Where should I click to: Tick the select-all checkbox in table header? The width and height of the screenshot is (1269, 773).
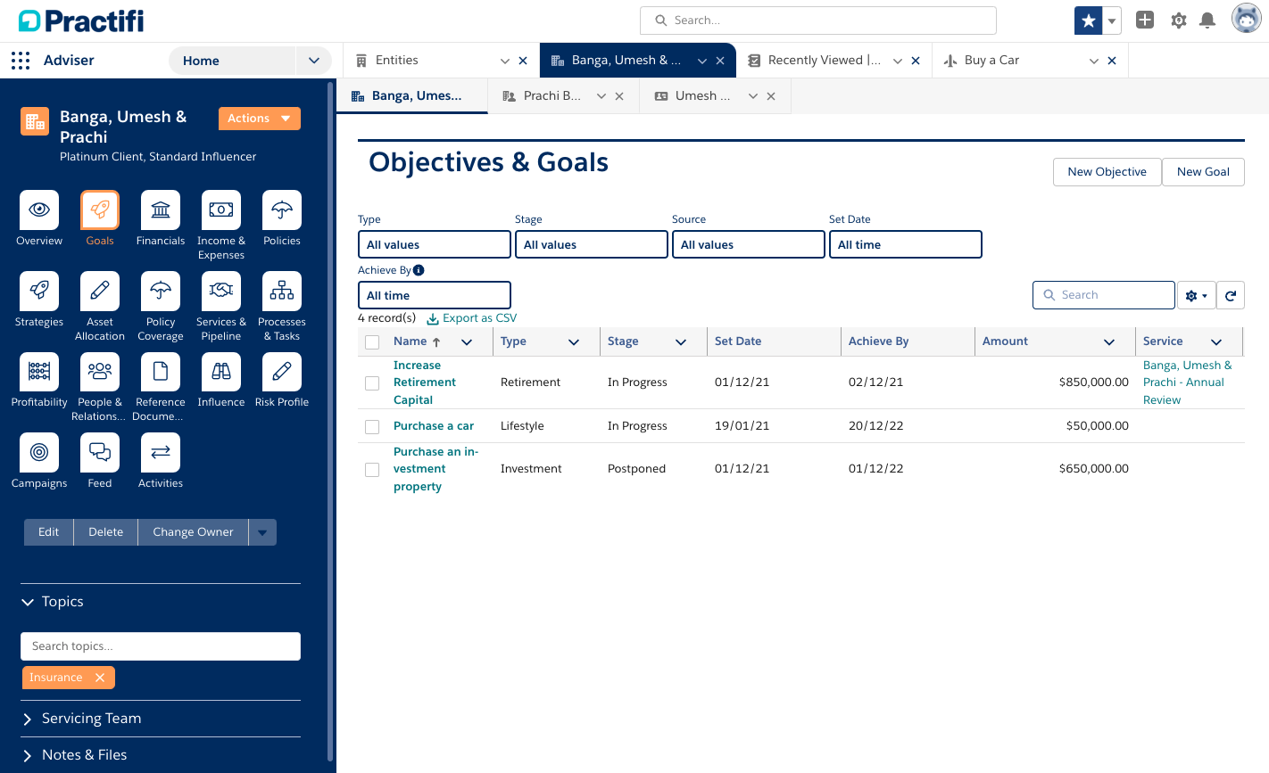[x=371, y=341]
